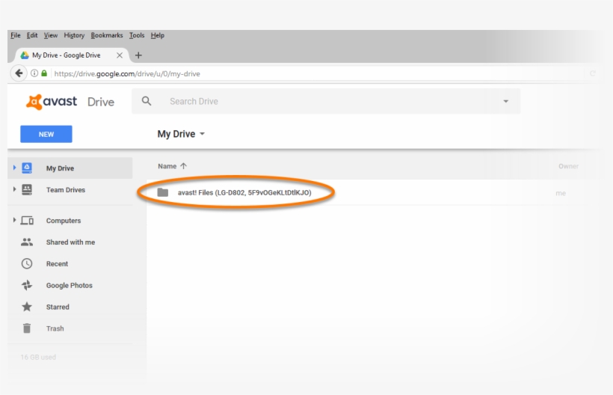Click the 16 GB used storage text
The width and height of the screenshot is (613, 395).
pyautogui.click(x=38, y=357)
